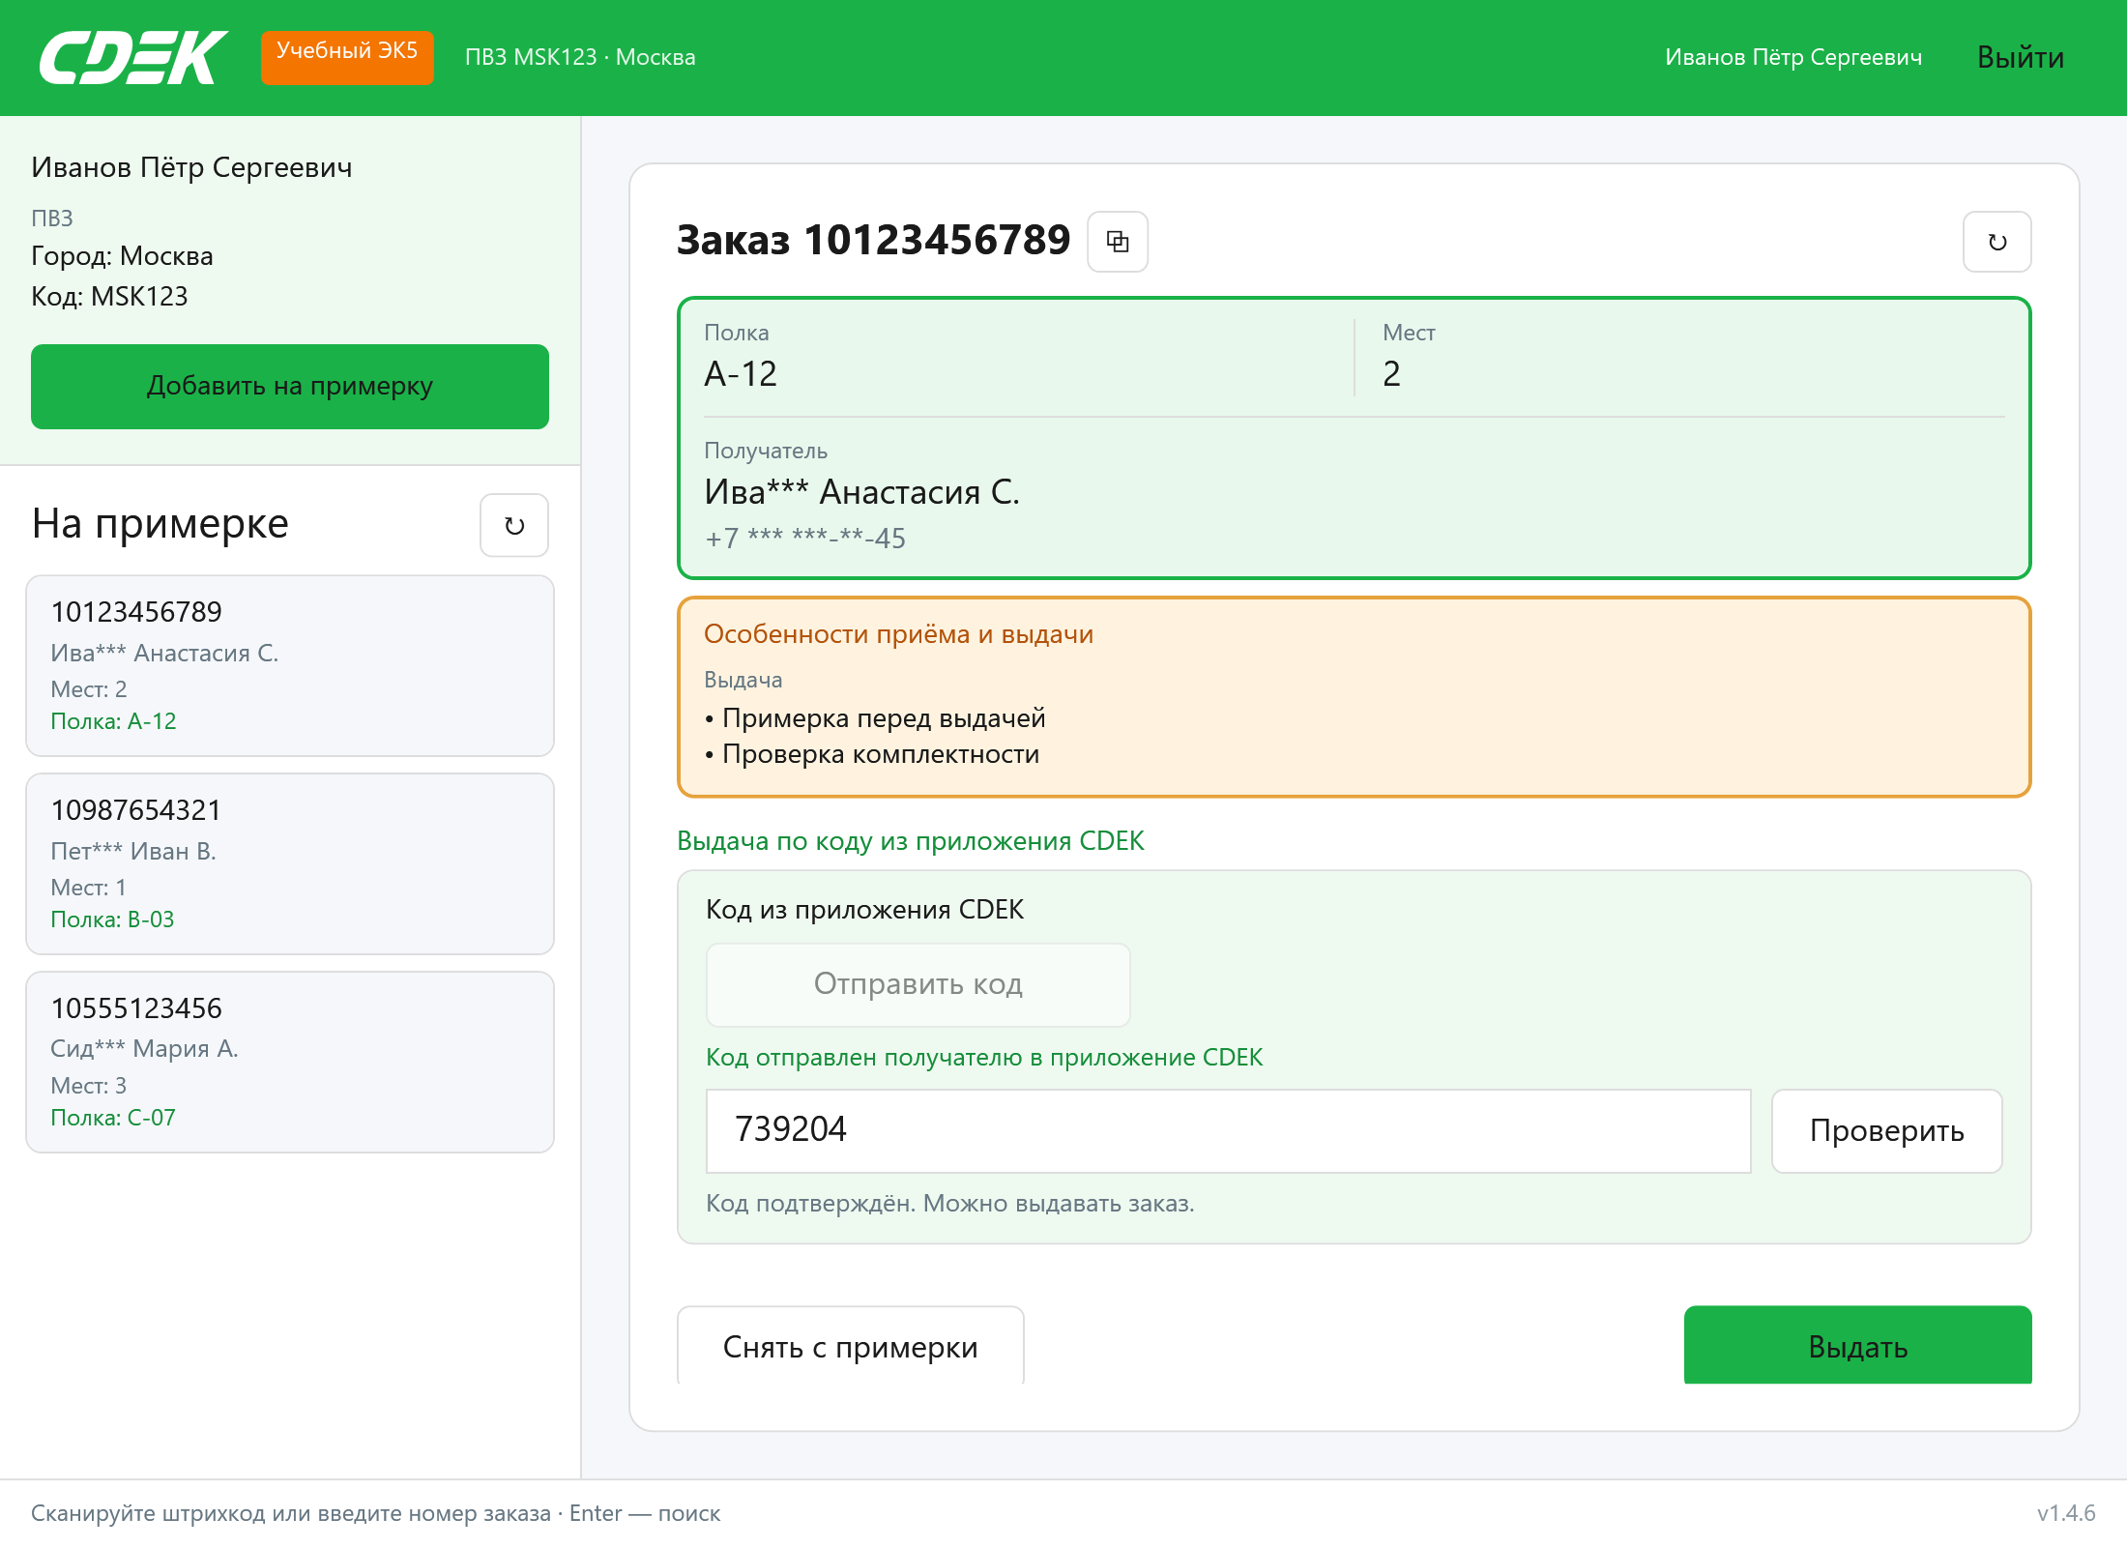This screenshot has width=2127, height=1547.
Task: Click «Проверить» to verify the code
Action: pyautogui.click(x=1887, y=1130)
